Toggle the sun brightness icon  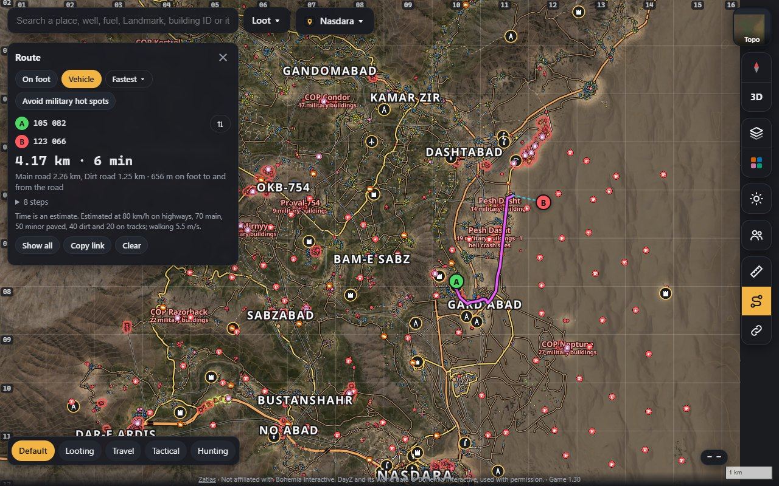click(x=756, y=199)
